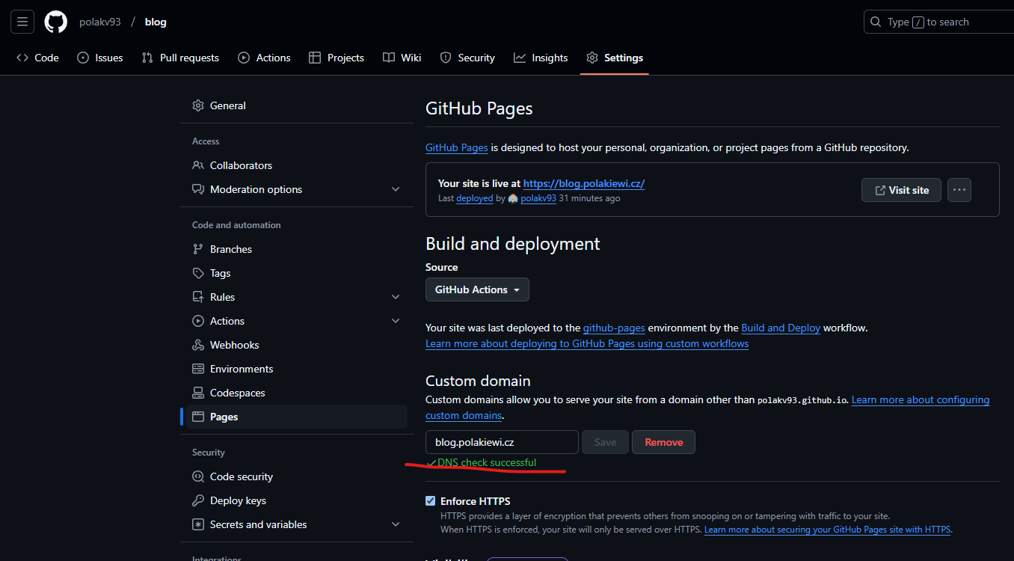Expand sidebar Actions section chevron
The image size is (1014, 561).
396,321
